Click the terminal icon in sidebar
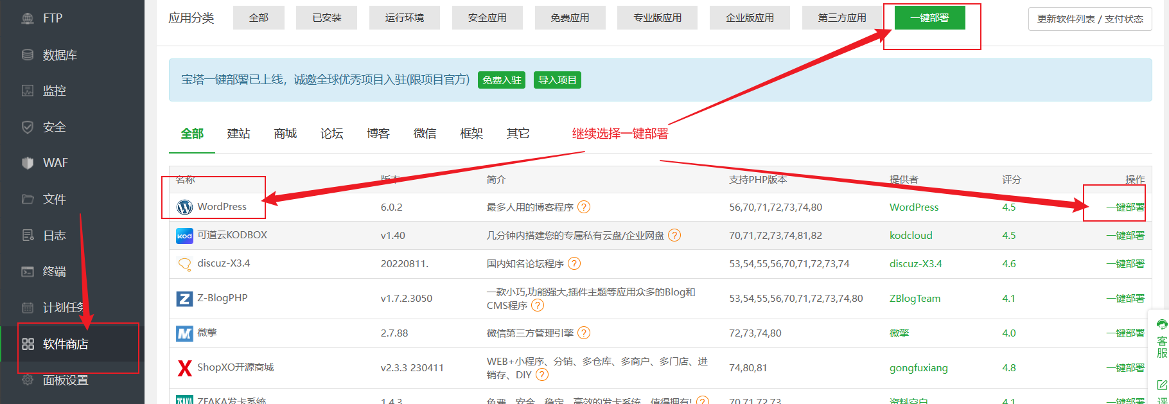1169x404 pixels. coord(28,271)
